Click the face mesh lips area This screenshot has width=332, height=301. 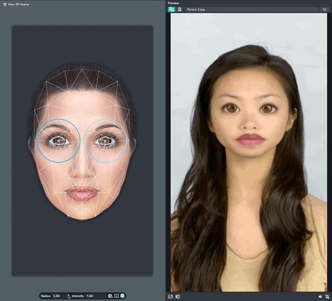(82, 194)
